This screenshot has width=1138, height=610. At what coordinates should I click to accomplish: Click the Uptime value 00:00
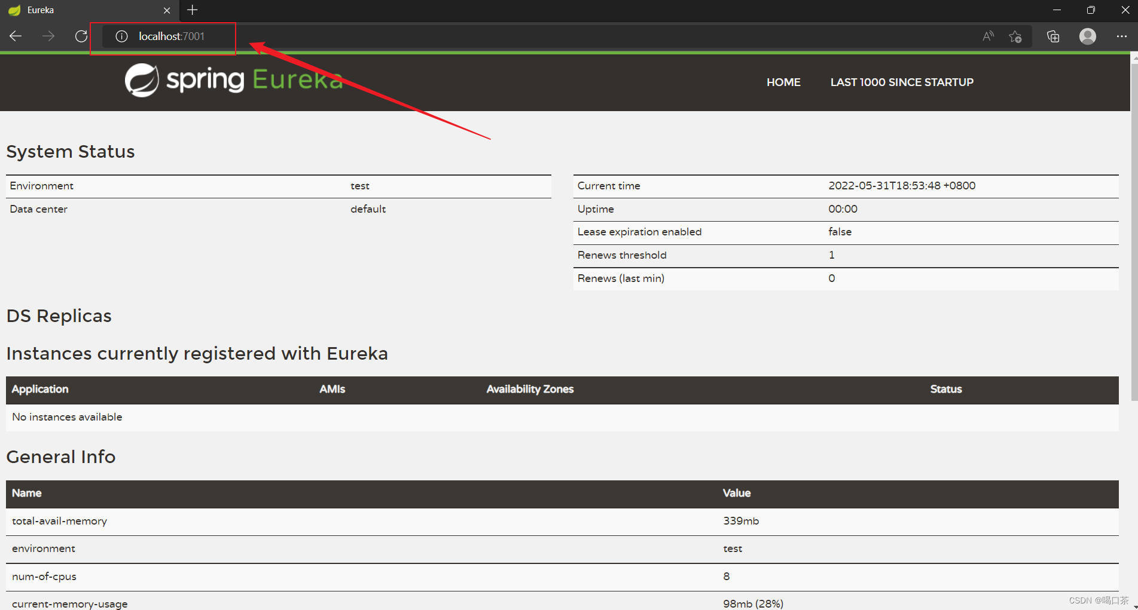click(843, 209)
